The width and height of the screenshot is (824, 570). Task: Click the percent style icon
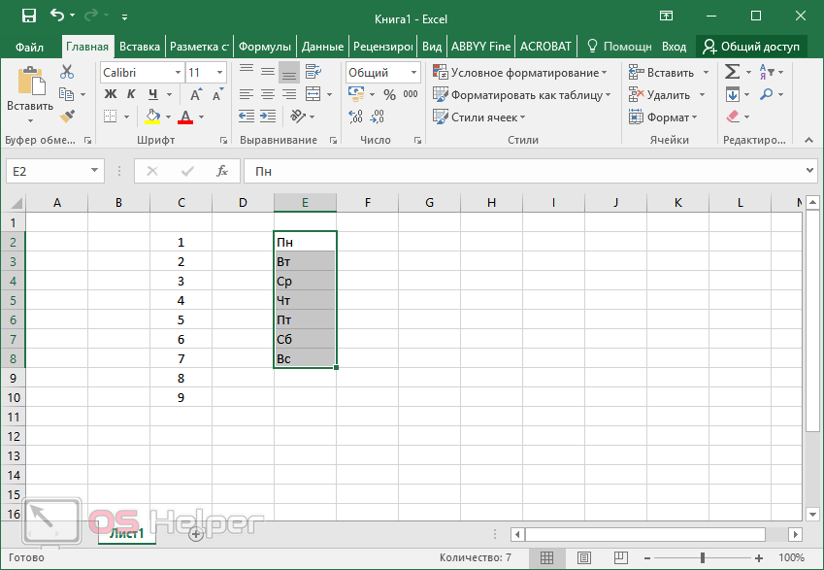click(389, 94)
